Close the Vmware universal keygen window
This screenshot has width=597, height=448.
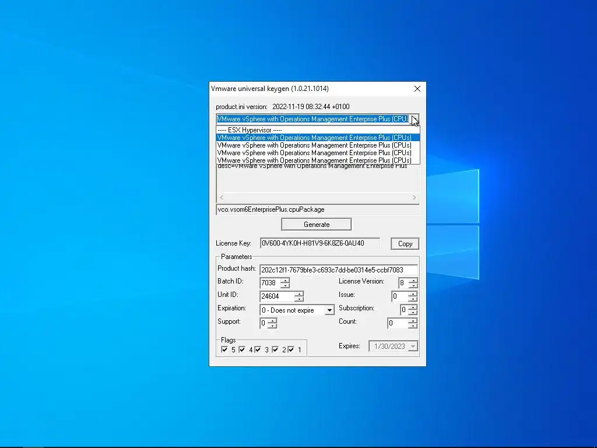tap(417, 89)
